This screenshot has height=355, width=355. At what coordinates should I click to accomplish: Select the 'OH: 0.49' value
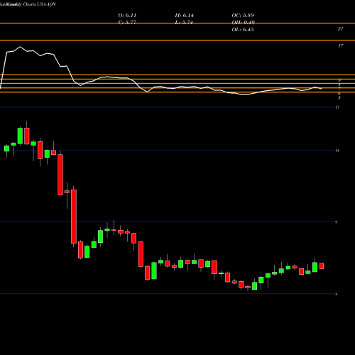coord(243,23)
